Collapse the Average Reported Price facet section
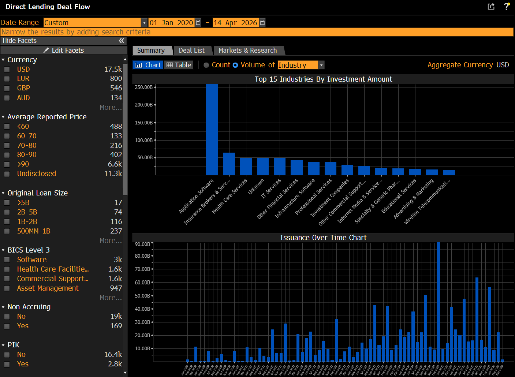 coord(3,117)
